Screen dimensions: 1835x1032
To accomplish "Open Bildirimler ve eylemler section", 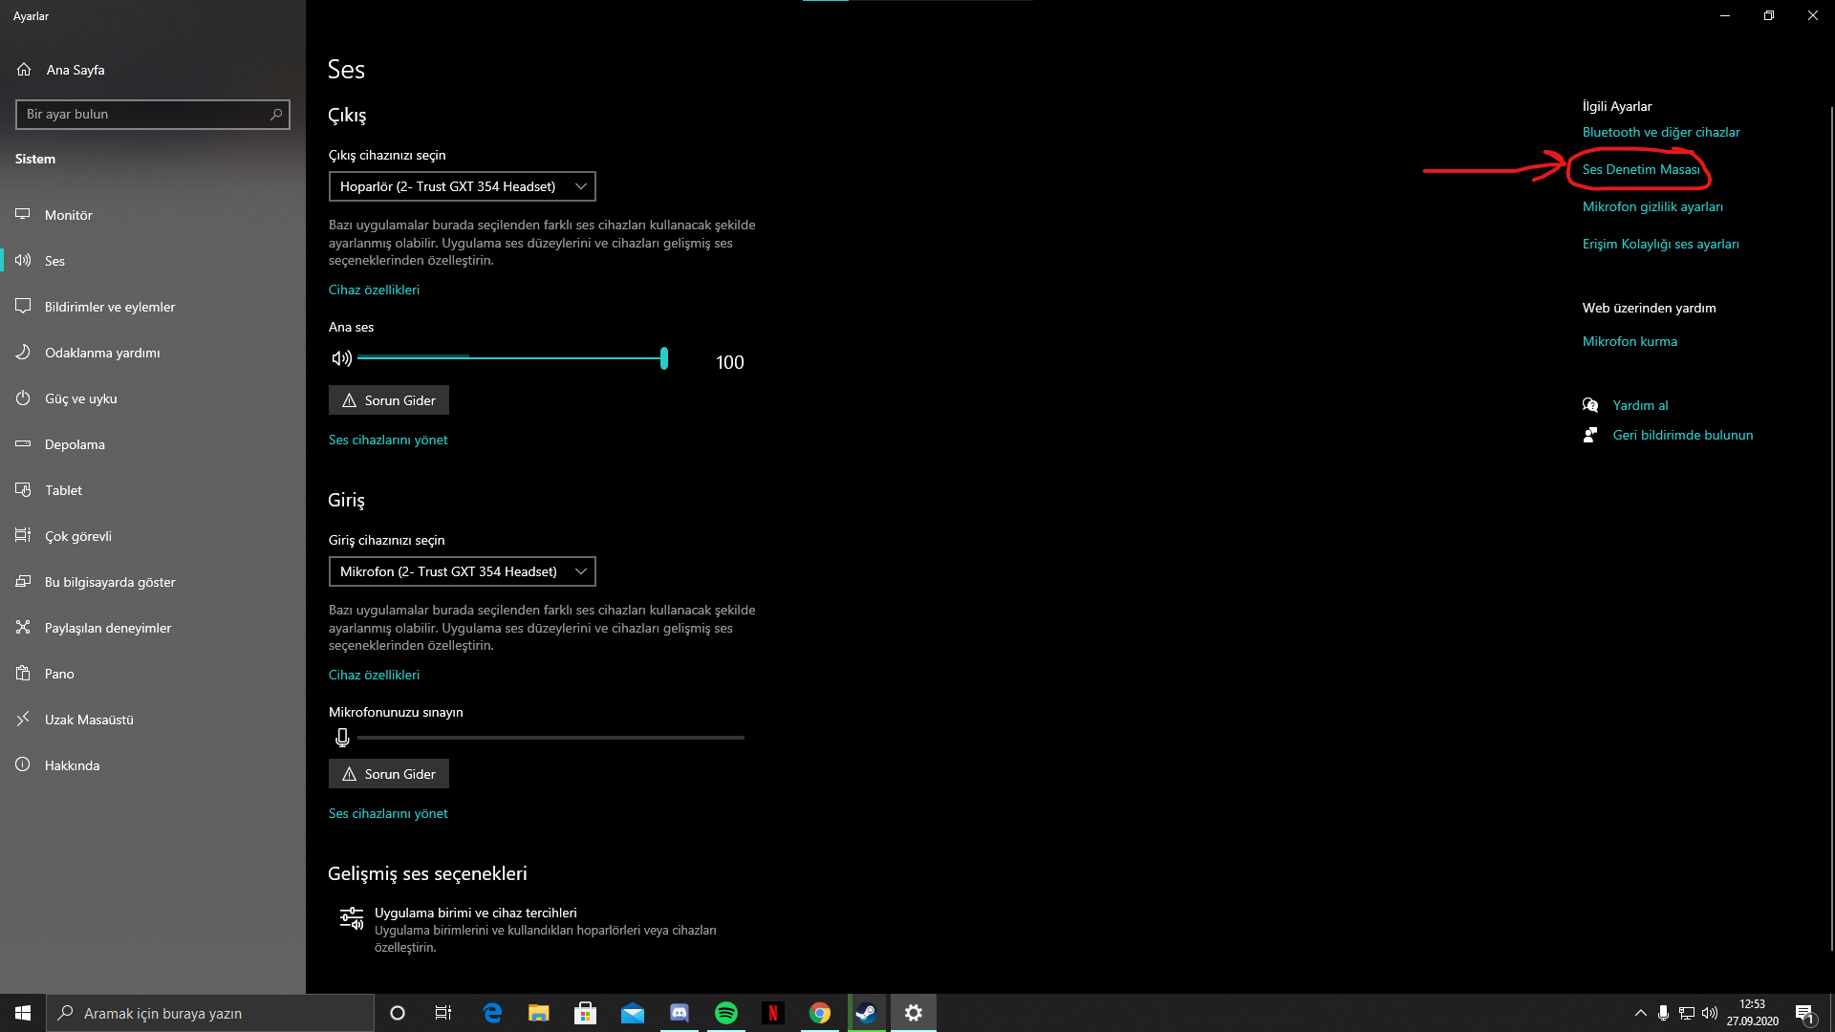I will click(x=110, y=307).
